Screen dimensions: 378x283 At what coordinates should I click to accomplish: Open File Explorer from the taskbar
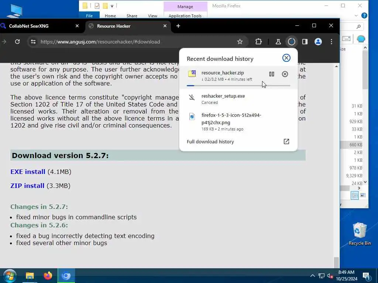[x=30, y=276]
